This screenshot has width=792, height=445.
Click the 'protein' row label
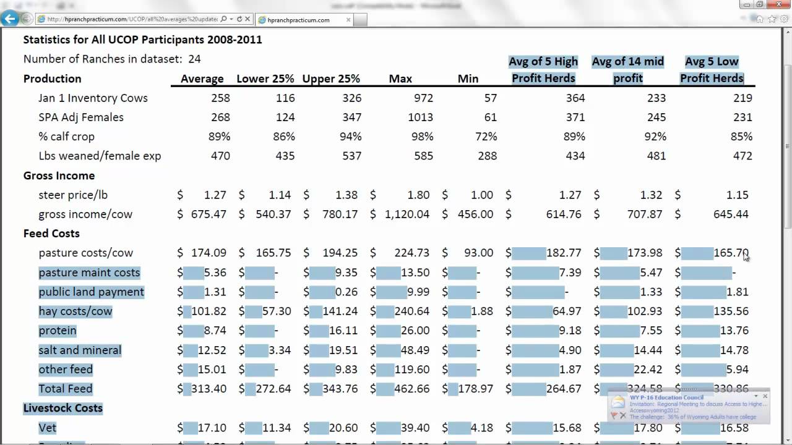[x=58, y=331]
